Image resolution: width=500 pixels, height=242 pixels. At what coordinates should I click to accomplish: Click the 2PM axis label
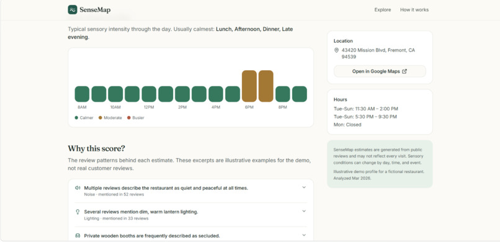pyautogui.click(x=182, y=107)
